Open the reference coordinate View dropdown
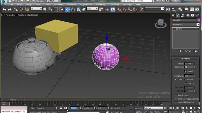 (x=92, y=9)
